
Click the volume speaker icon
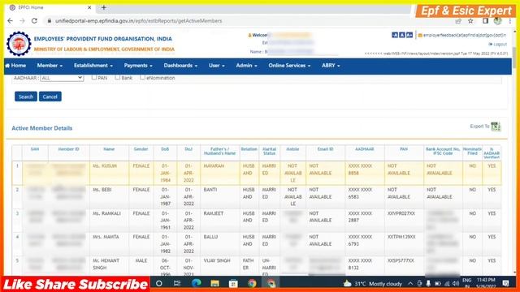coord(456,283)
